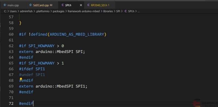Click the closing brace on line 58
The image size is (218, 107).
pyautogui.click(x=20, y=23)
